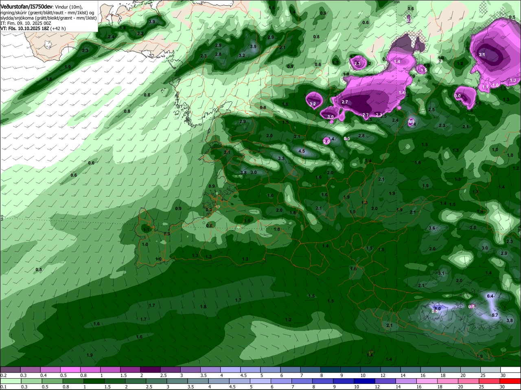Click the "VT: Fös. 10.10.2025 18Z (+42 h)" line
The width and height of the screenshot is (521, 390).
[33, 28]
